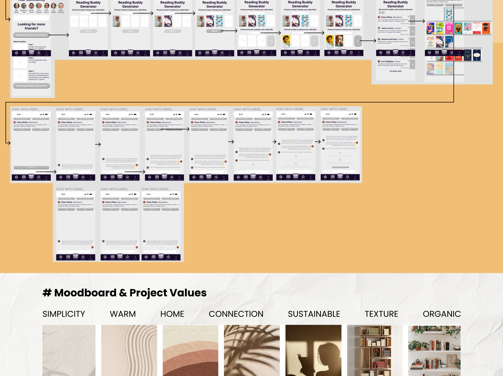Start chat with Carl Gallagher via chat icon
The width and height of the screenshot is (503, 376).
(412, 64)
